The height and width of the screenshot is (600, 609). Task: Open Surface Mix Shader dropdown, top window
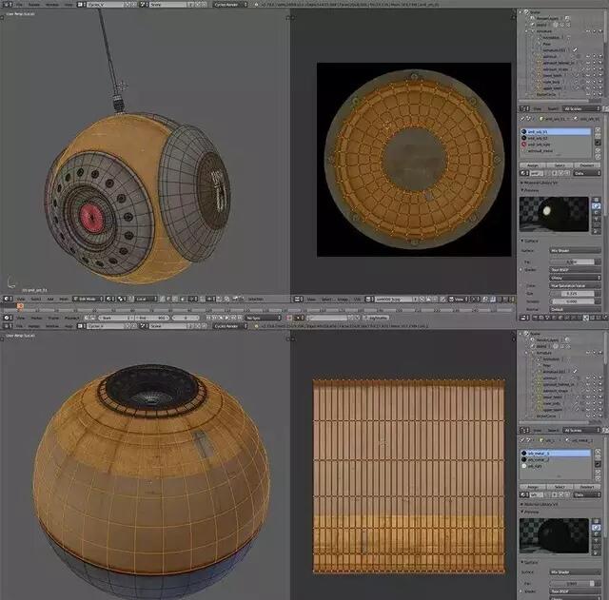(x=575, y=251)
